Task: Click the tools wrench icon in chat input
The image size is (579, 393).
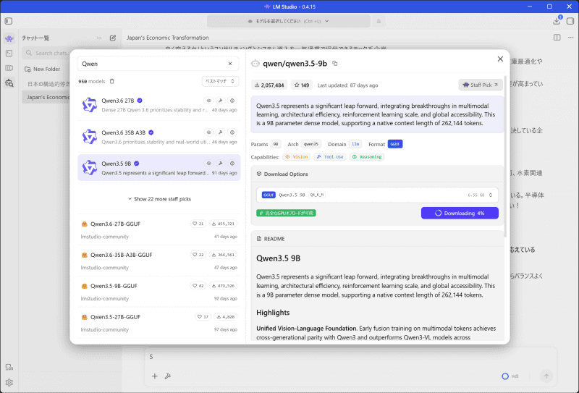Action: 168,376
